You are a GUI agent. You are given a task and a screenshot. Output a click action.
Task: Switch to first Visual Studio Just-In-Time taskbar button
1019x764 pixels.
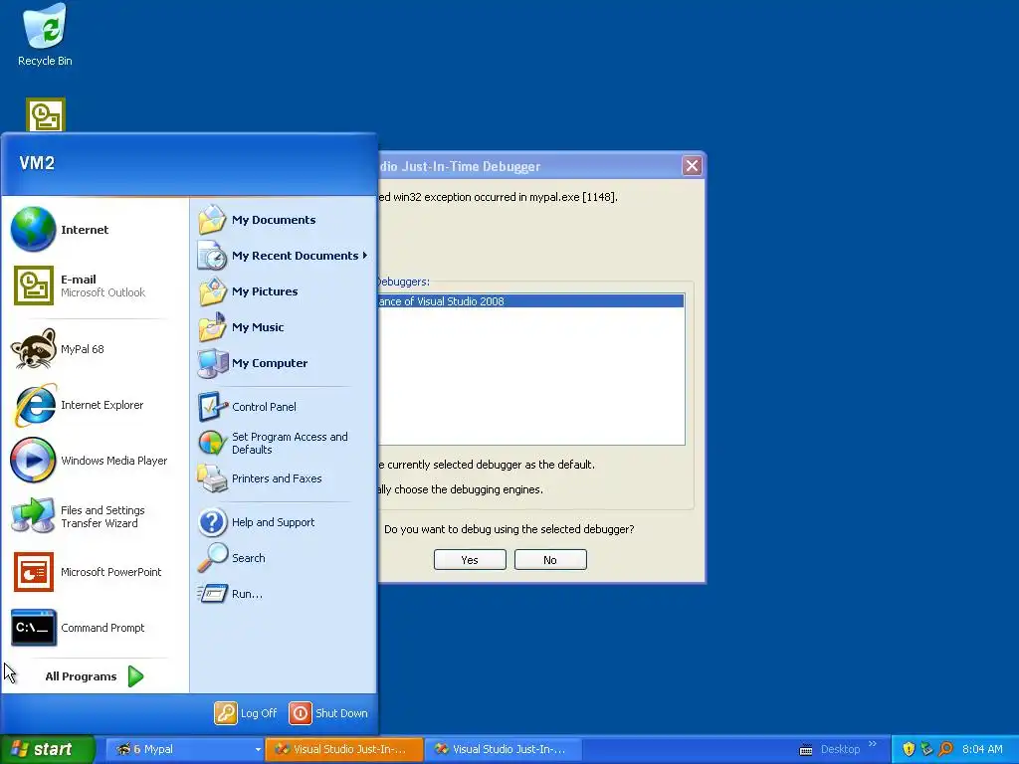(344, 750)
